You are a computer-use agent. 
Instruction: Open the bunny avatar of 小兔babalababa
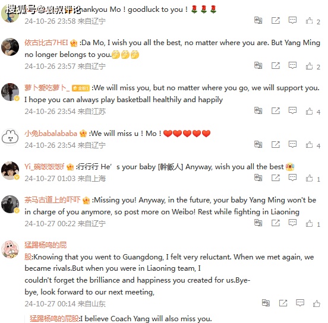point(10,137)
